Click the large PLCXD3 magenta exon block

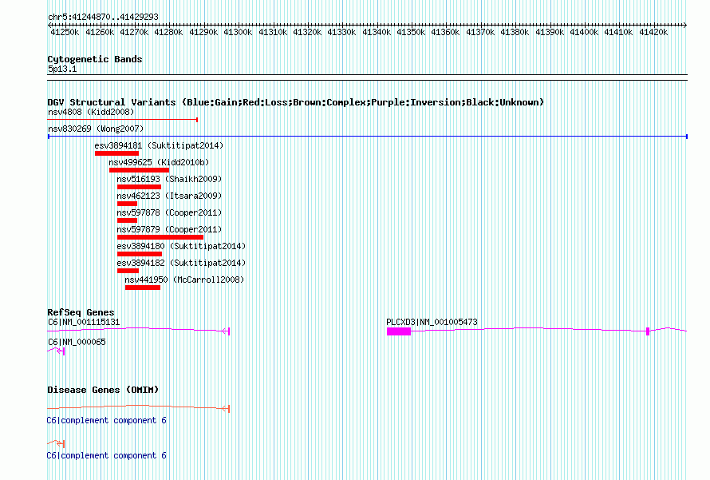(398, 331)
